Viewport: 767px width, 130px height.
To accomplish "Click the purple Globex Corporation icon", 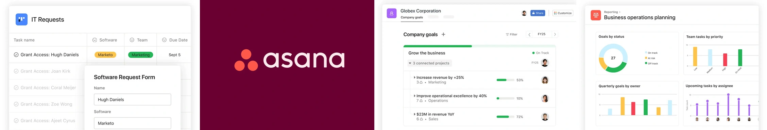I will [x=392, y=13].
